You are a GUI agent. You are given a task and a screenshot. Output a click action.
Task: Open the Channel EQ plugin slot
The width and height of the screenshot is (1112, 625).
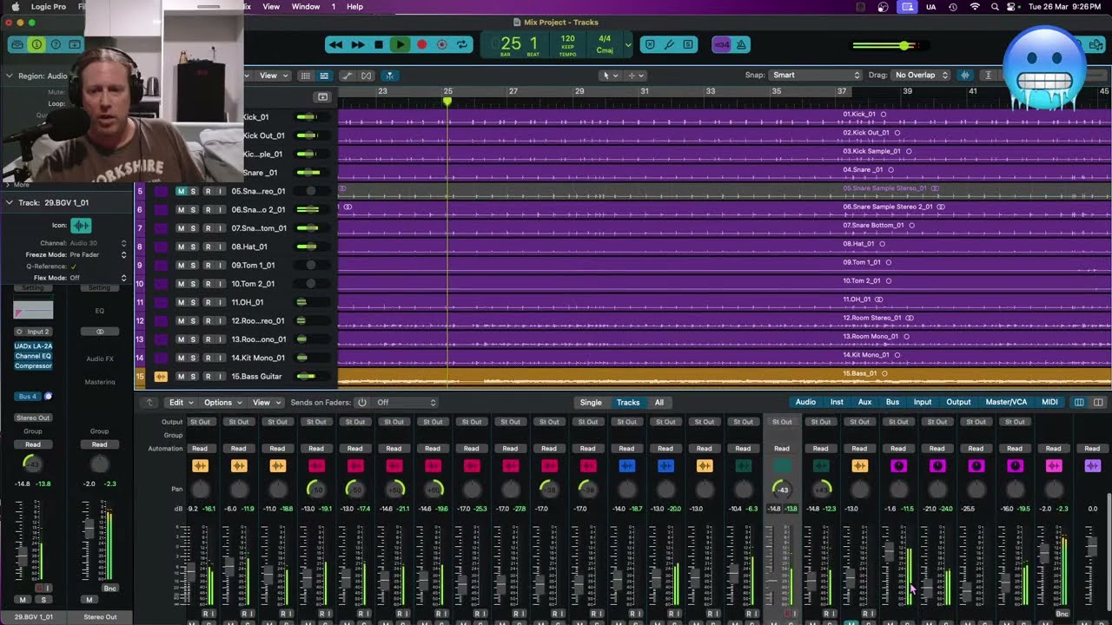click(33, 356)
